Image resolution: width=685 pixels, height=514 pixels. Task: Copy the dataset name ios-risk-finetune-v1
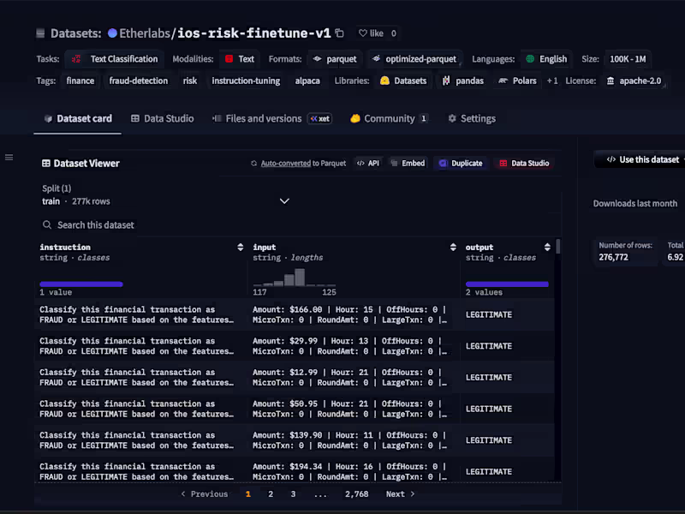pyautogui.click(x=339, y=32)
